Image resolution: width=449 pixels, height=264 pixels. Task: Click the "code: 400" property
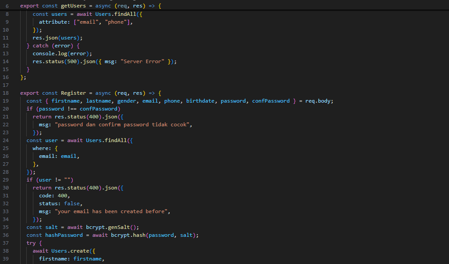point(54,196)
